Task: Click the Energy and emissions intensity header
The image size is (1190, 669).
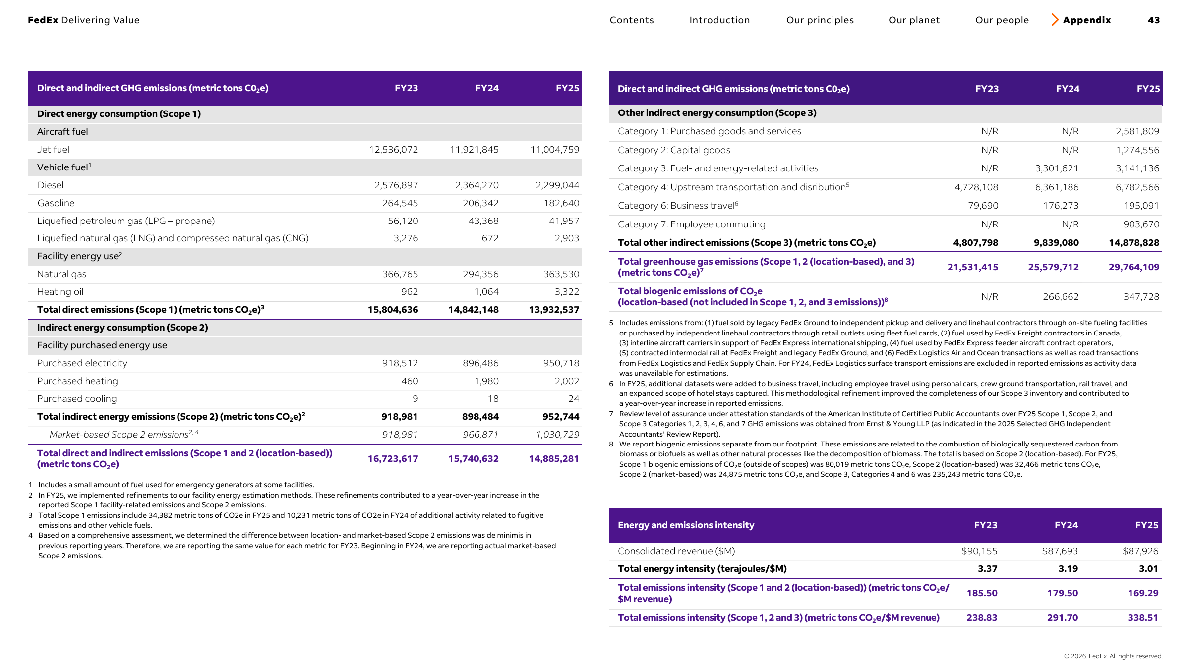Action: (x=686, y=525)
